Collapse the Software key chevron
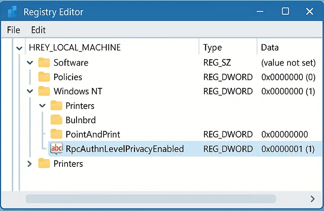 [x=30, y=63]
